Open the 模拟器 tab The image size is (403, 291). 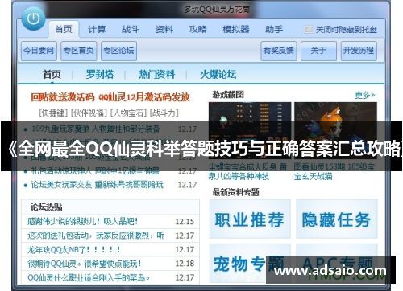pos(236,29)
